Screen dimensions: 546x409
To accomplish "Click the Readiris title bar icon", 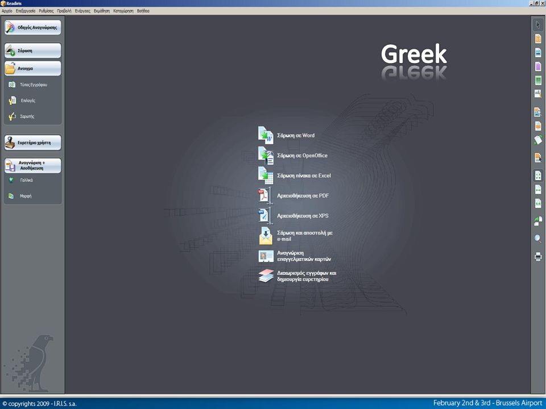I will [3, 3].
